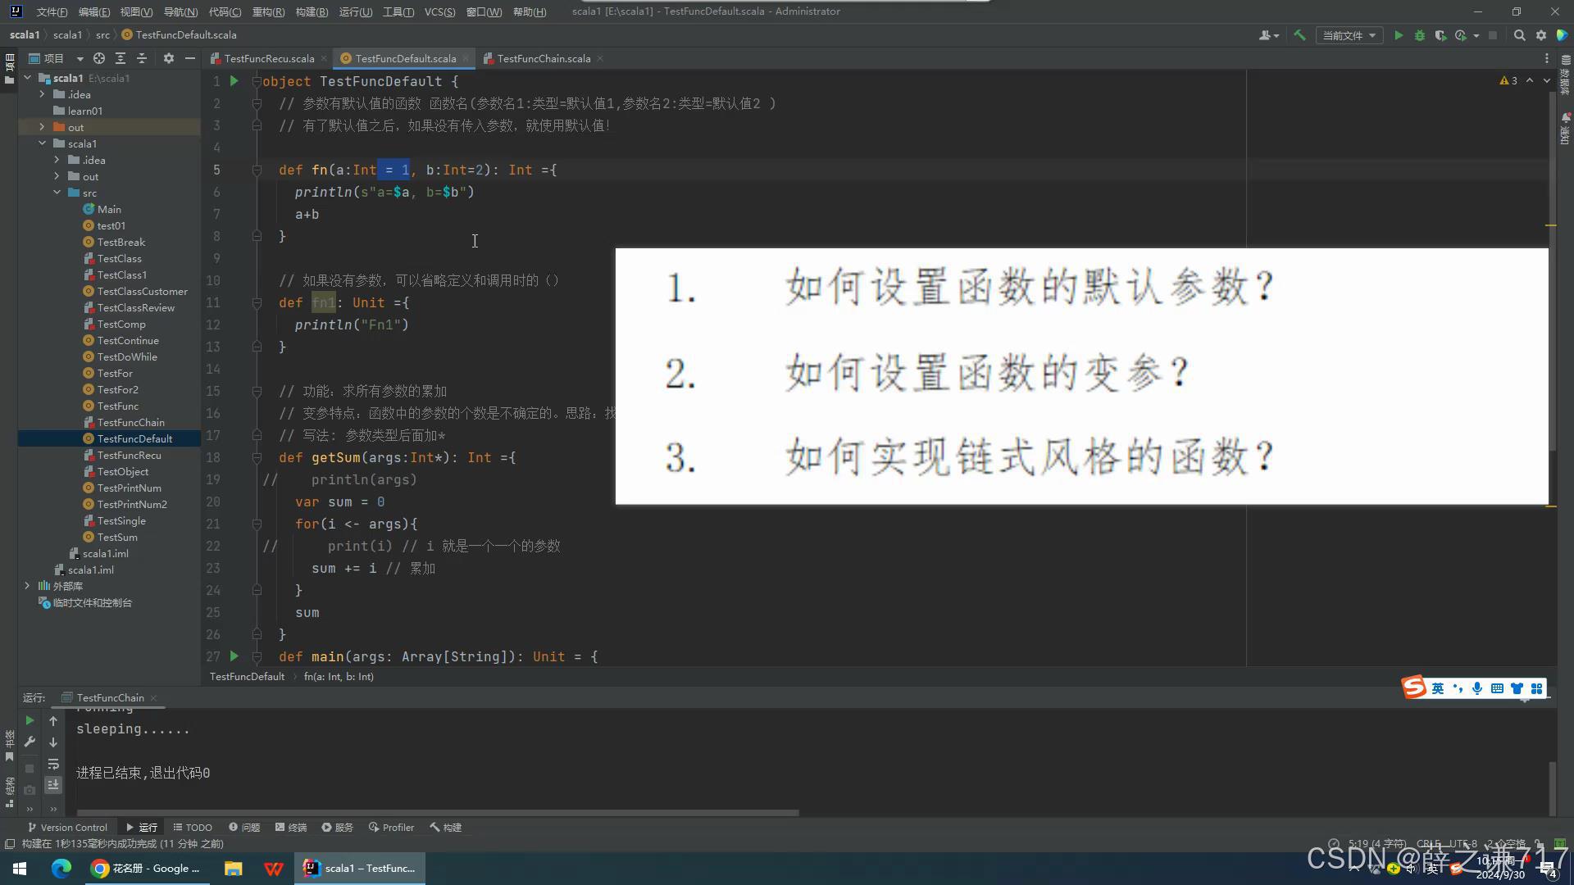Screen dimensions: 1574x885
Task: Open Search Everywhere magnifier icon
Action: click(x=1519, y=35)
